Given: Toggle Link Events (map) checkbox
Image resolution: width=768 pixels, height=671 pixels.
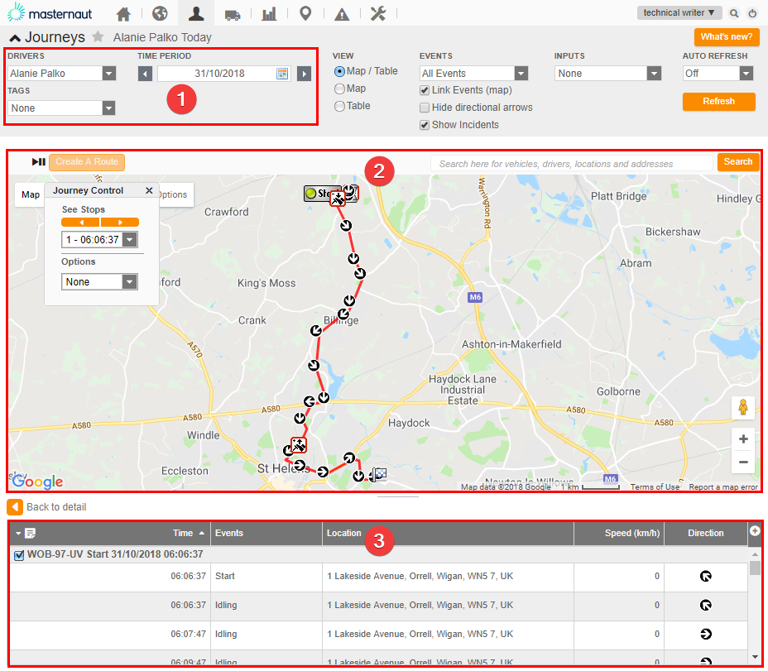Looking at the screenshot, I should [425, 90].
